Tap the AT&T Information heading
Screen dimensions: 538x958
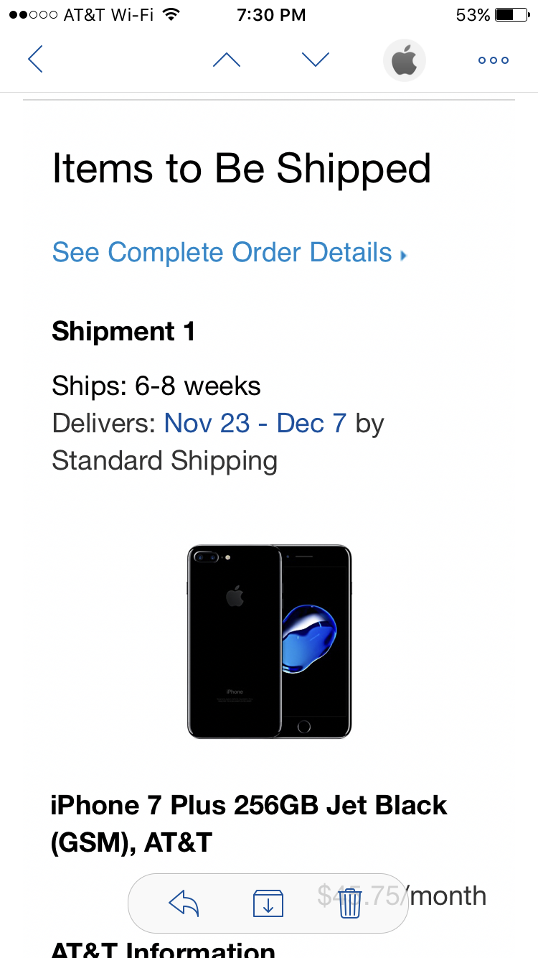[x=163, y=949]
